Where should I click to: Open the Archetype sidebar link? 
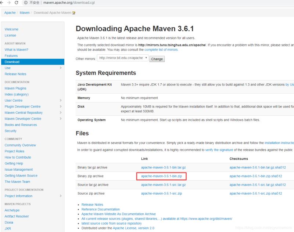pos(12,210)
